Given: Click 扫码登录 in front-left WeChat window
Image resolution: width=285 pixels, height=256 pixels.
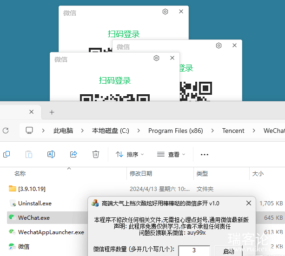Looking at the screenshot, I should 115,80.
